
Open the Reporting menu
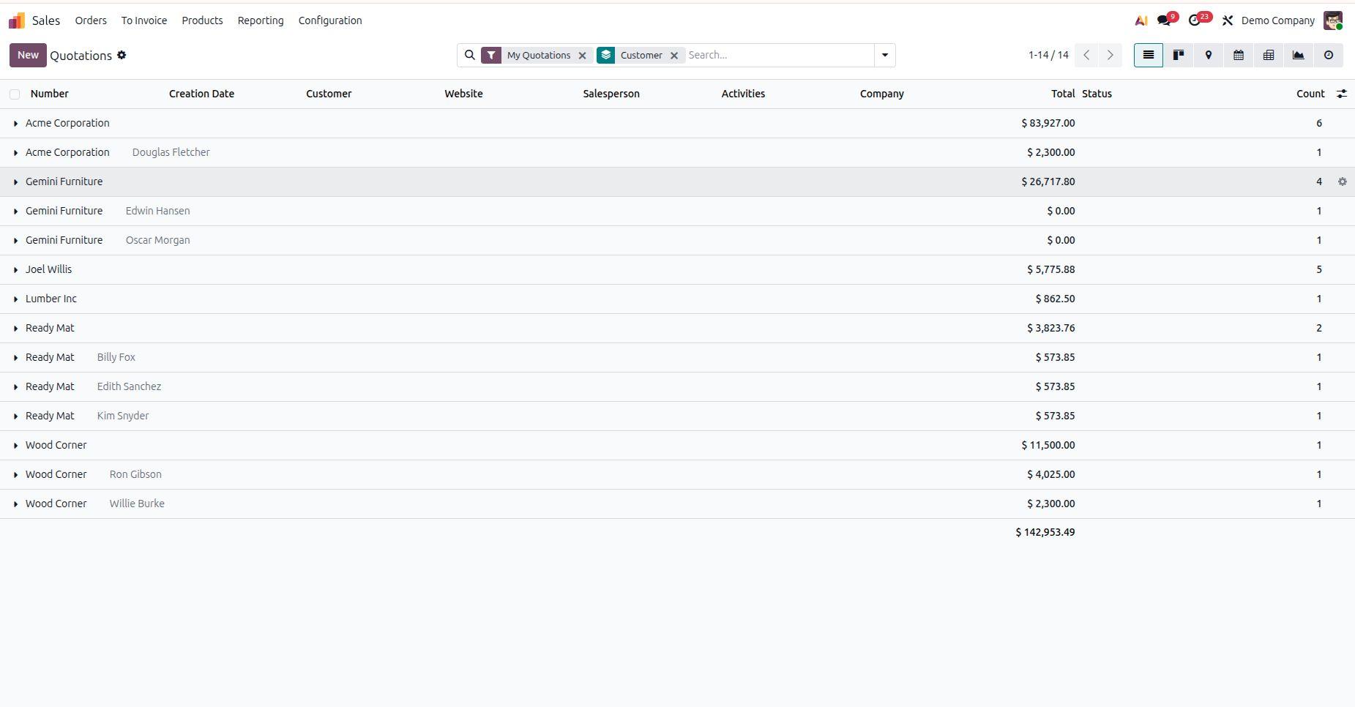pyautogui.click(x=261, y=20)
